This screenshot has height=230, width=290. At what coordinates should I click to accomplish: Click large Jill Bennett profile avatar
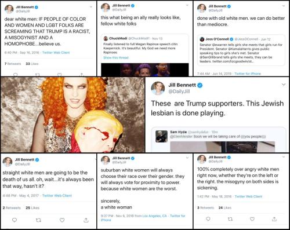point(158,88)
